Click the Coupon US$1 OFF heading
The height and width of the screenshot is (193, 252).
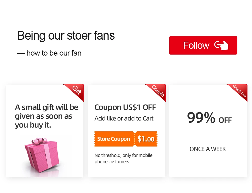[x=125, y=107]
